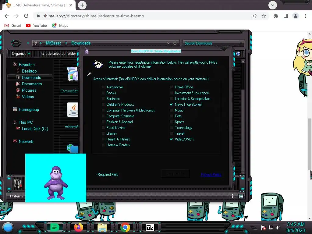The height and width of the screenshot is (234, 312).
Task: Open the tab search dropdown arrow
Action: pyautogui.click(x=273, y=5)
